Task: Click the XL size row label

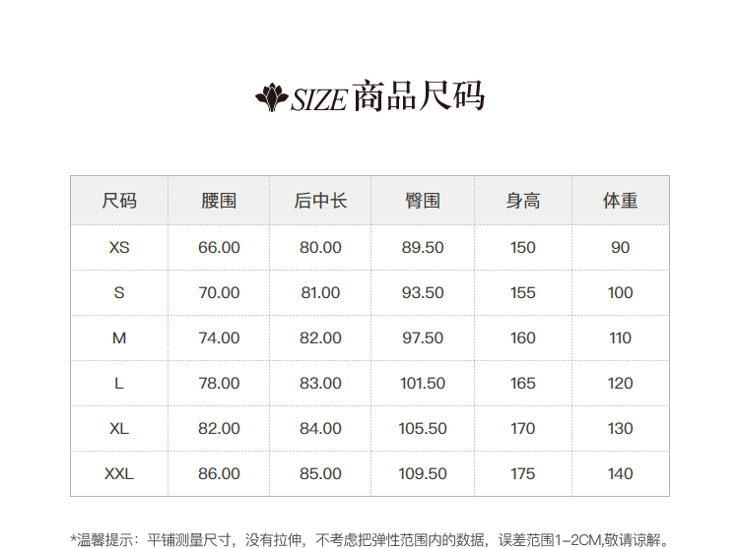Action: click(119, 428)
